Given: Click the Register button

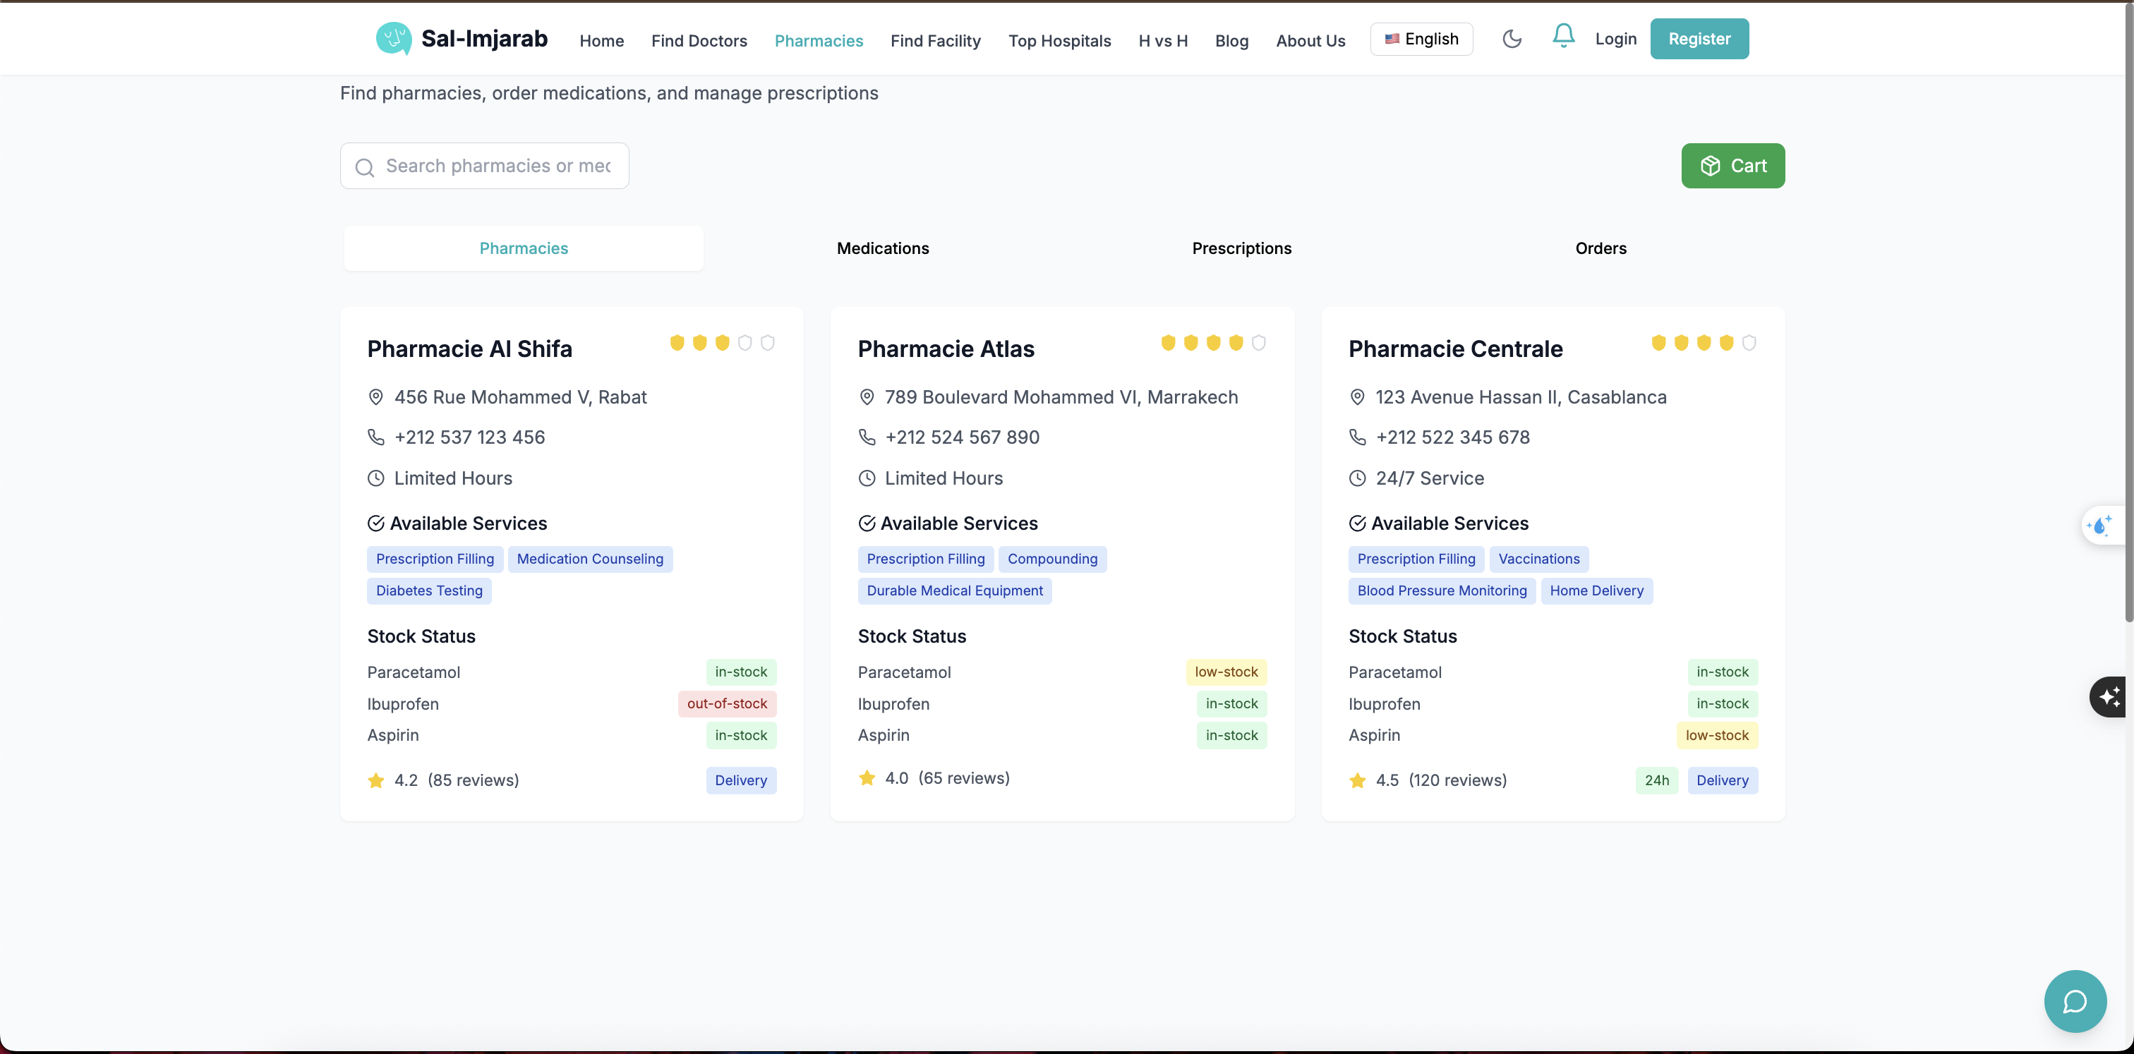Looking at the screenshot, I should [x=1699, y=39].
